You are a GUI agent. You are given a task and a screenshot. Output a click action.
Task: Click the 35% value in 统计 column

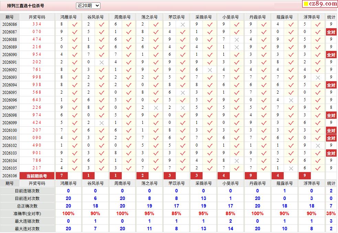pos(331,214)
